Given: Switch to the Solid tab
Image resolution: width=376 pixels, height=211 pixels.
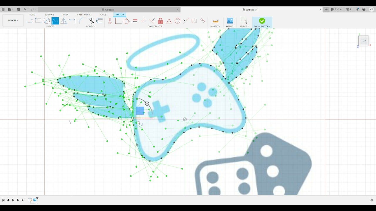Looking at the screenshot, I should [32, 14].
